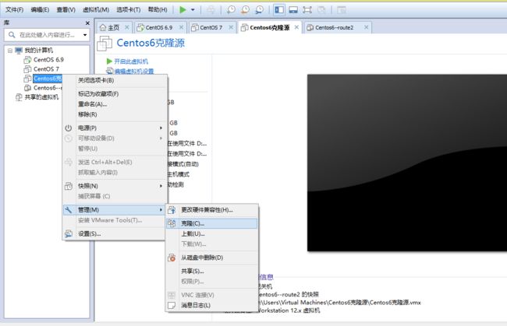The height and width of the screenshot is (326, 507).
Task: Click the wrench icon beside 管理(M)
Action: pos(68,210)
